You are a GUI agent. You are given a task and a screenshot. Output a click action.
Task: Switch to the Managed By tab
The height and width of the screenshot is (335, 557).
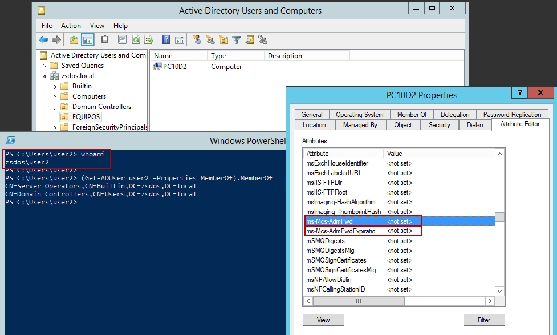pos(360,125)
